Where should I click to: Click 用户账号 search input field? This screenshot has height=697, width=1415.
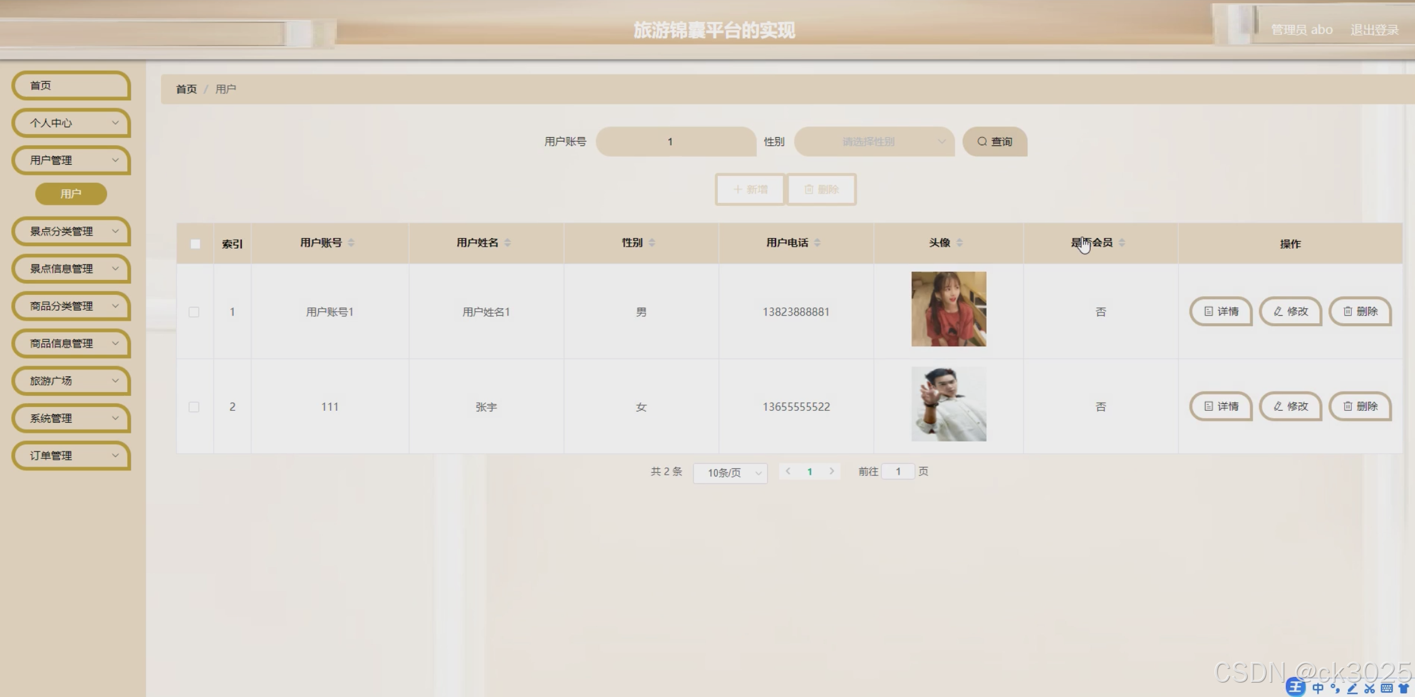tap(675, 142)
